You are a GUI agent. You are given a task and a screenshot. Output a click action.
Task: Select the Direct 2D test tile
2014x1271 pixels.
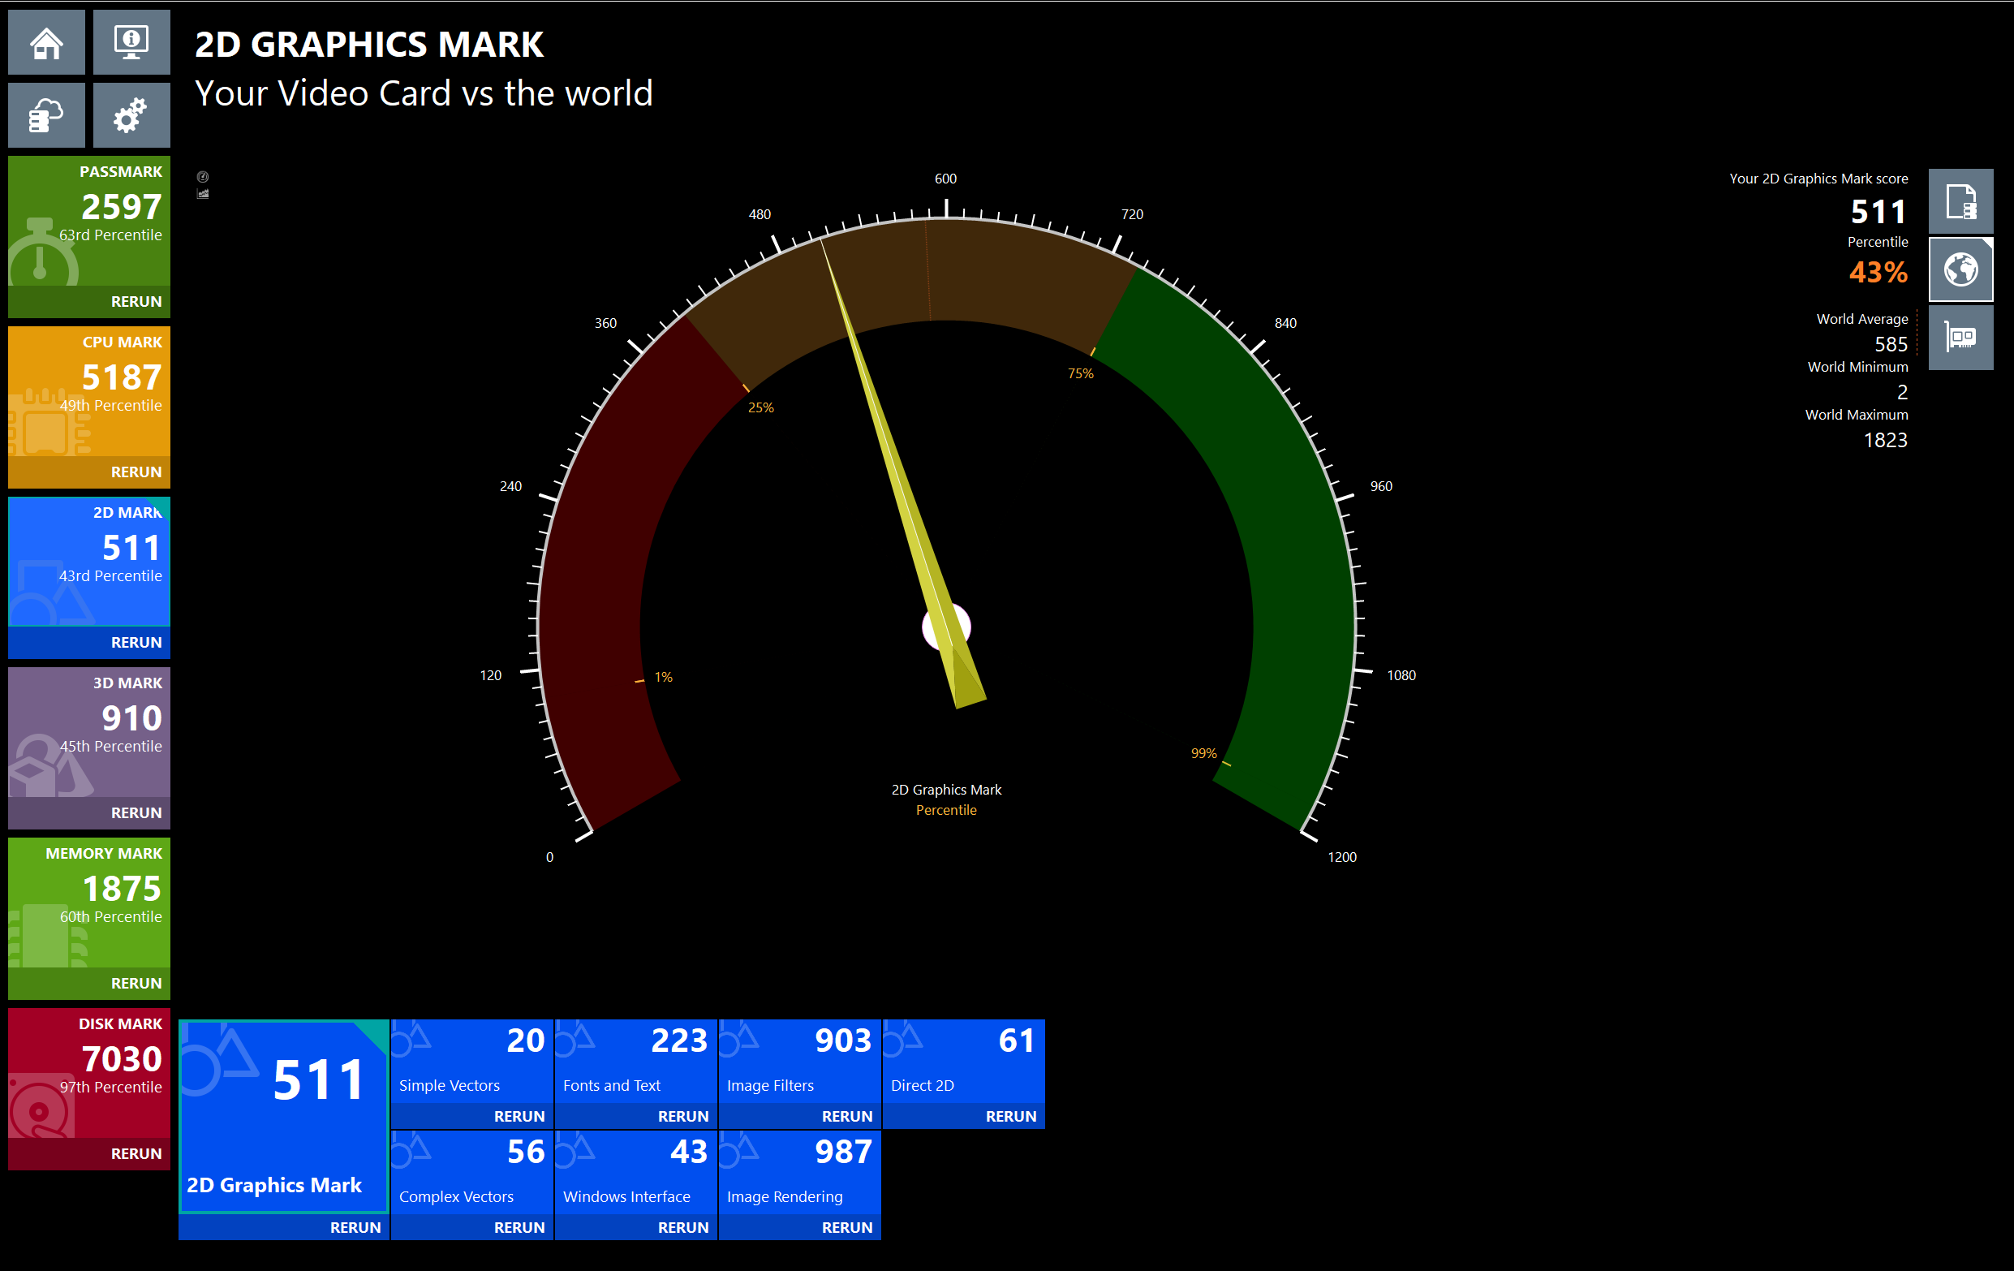point(963,1061)
